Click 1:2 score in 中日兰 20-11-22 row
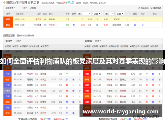The image size is (165, 120). click(x=37, y=85)
